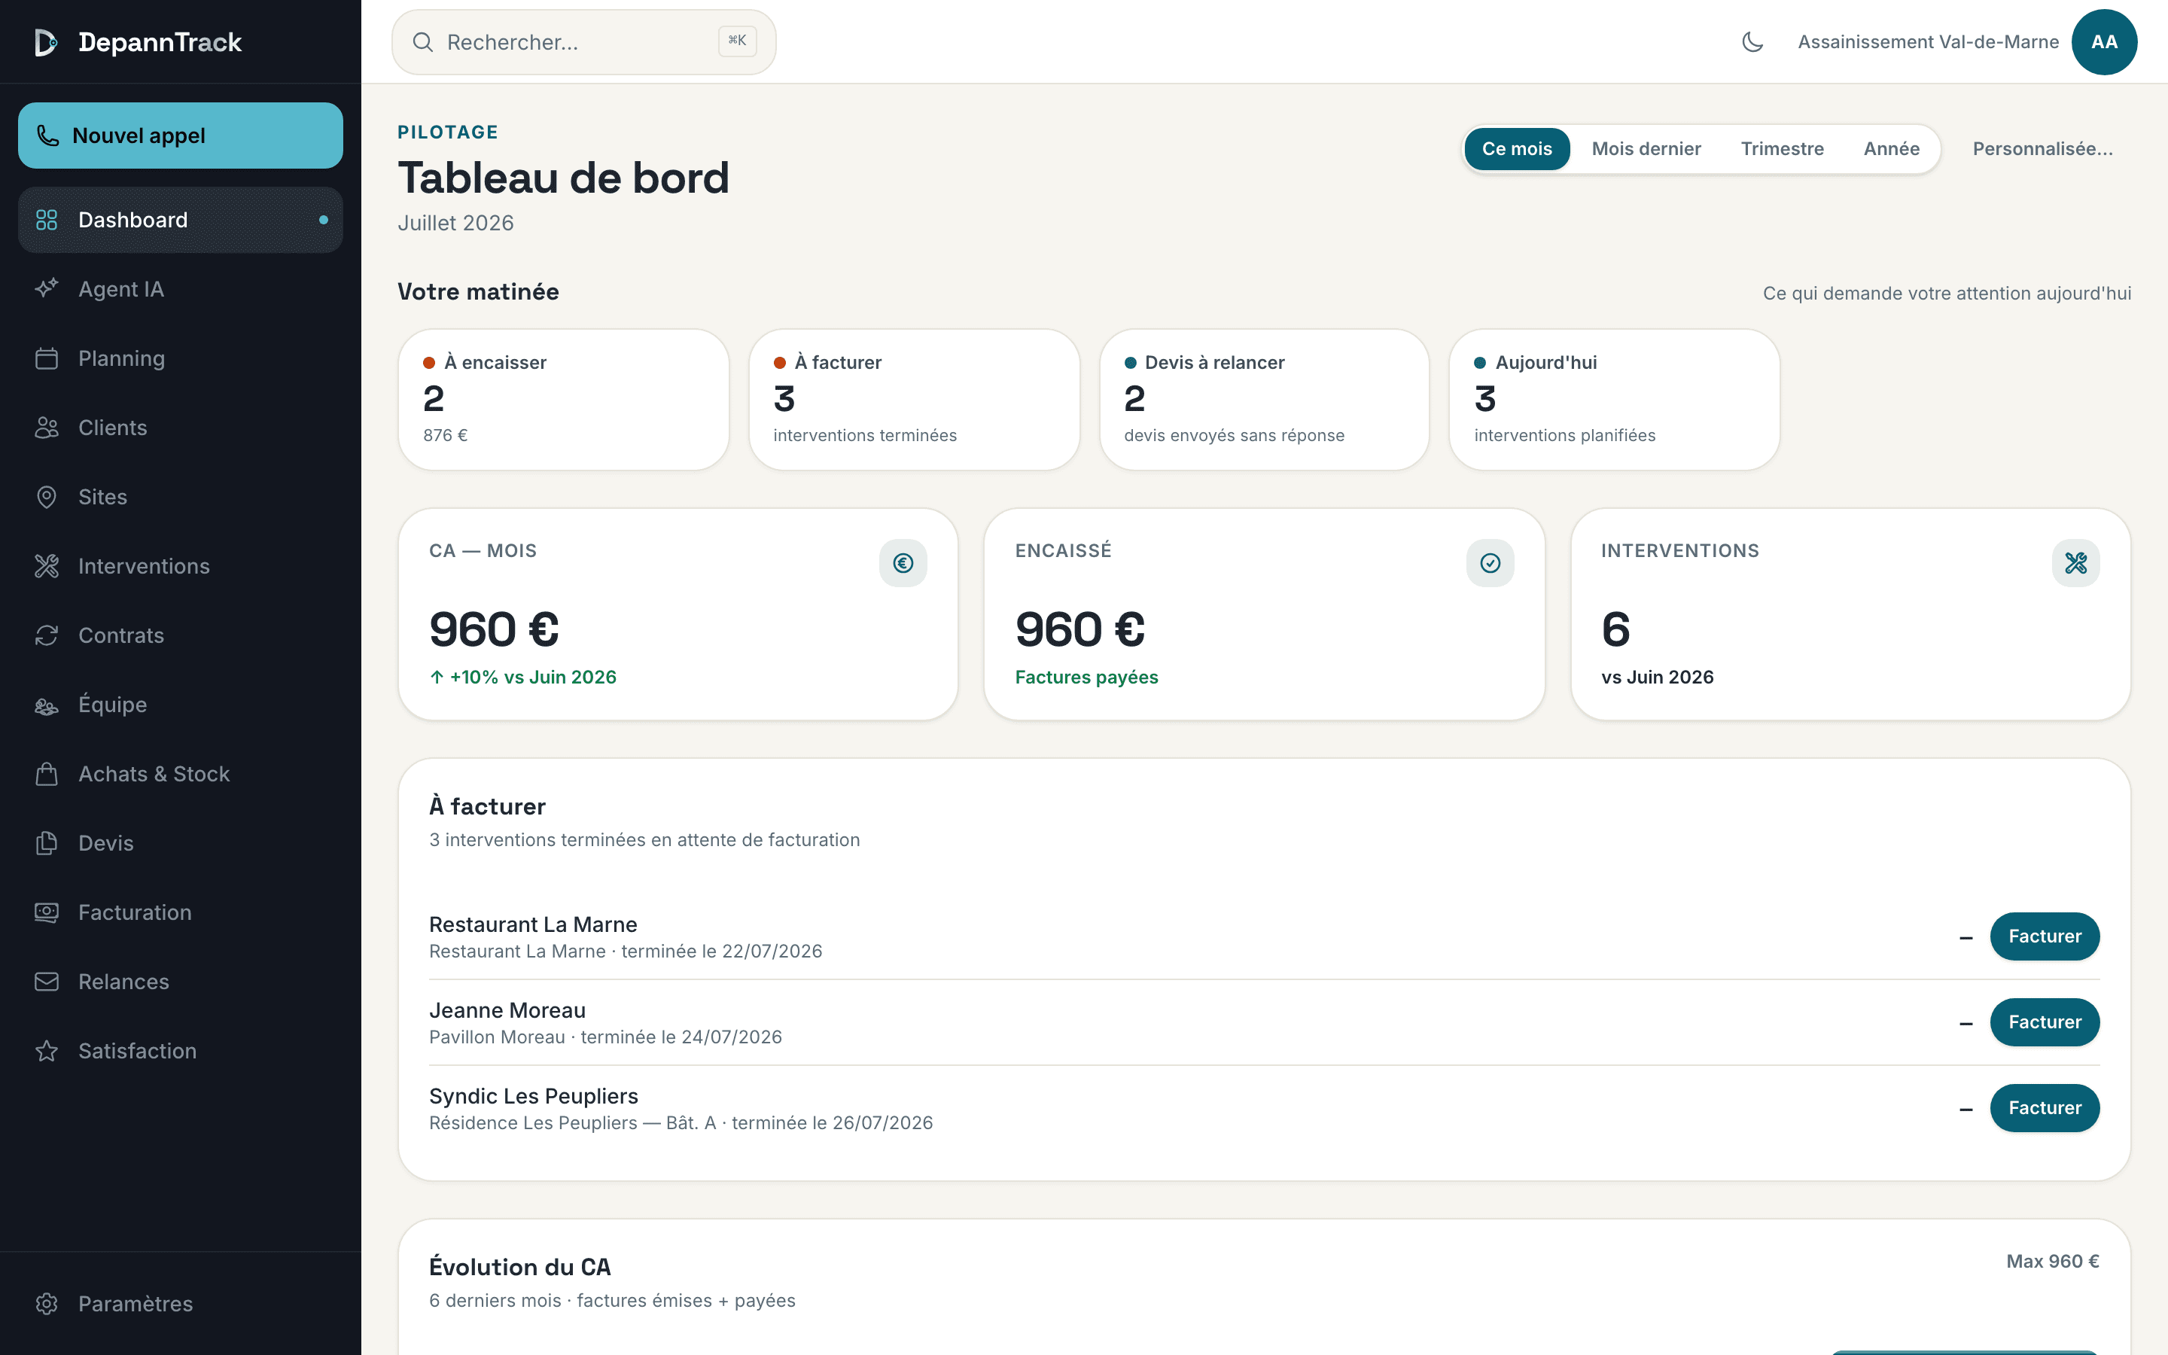Click the Relances envelope icon

tap(47, 982)
